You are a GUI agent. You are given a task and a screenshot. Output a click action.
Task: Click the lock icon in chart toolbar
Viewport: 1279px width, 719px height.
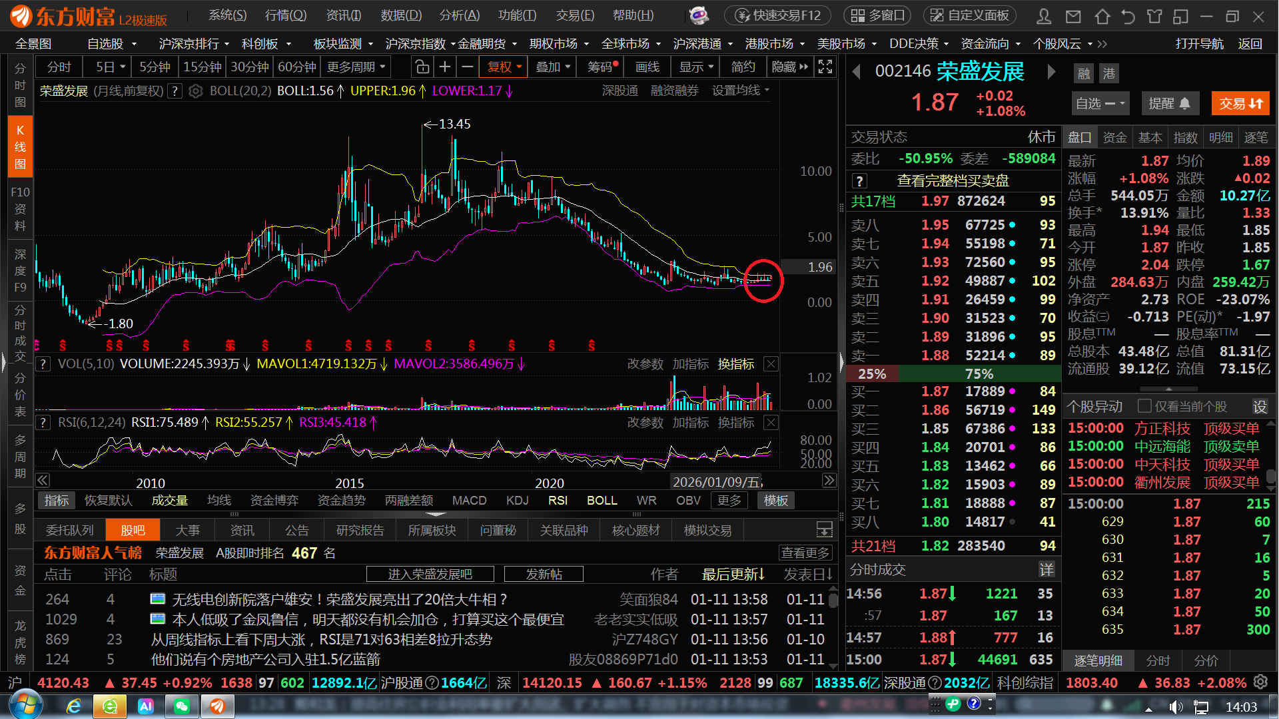click(x=421, y=67)
